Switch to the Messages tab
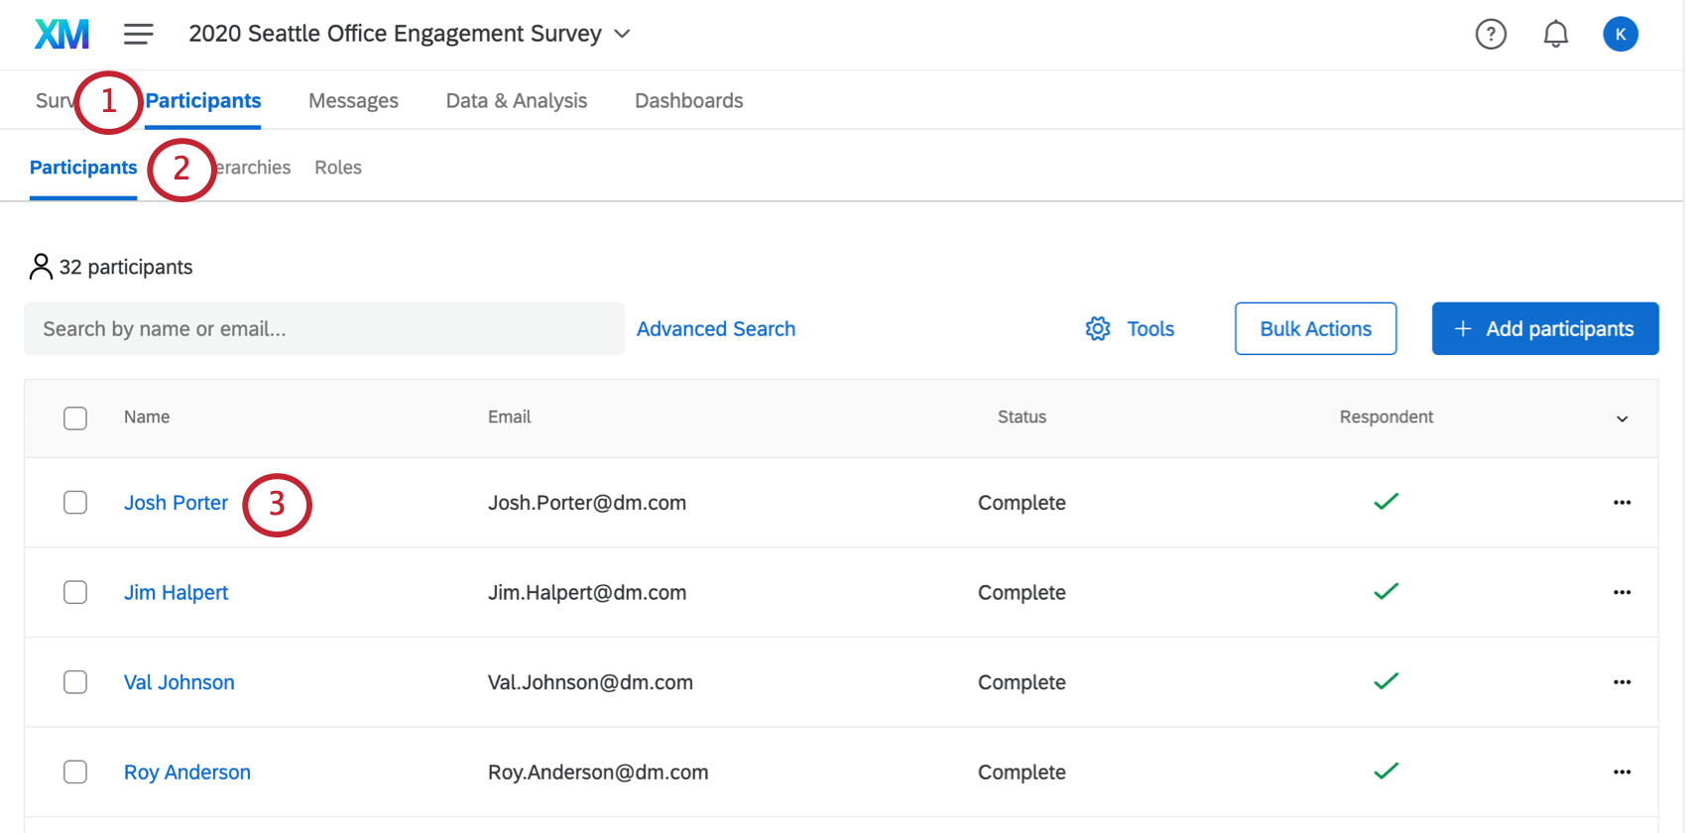Viewport: 1686px width, 833px height. (353, 101)
